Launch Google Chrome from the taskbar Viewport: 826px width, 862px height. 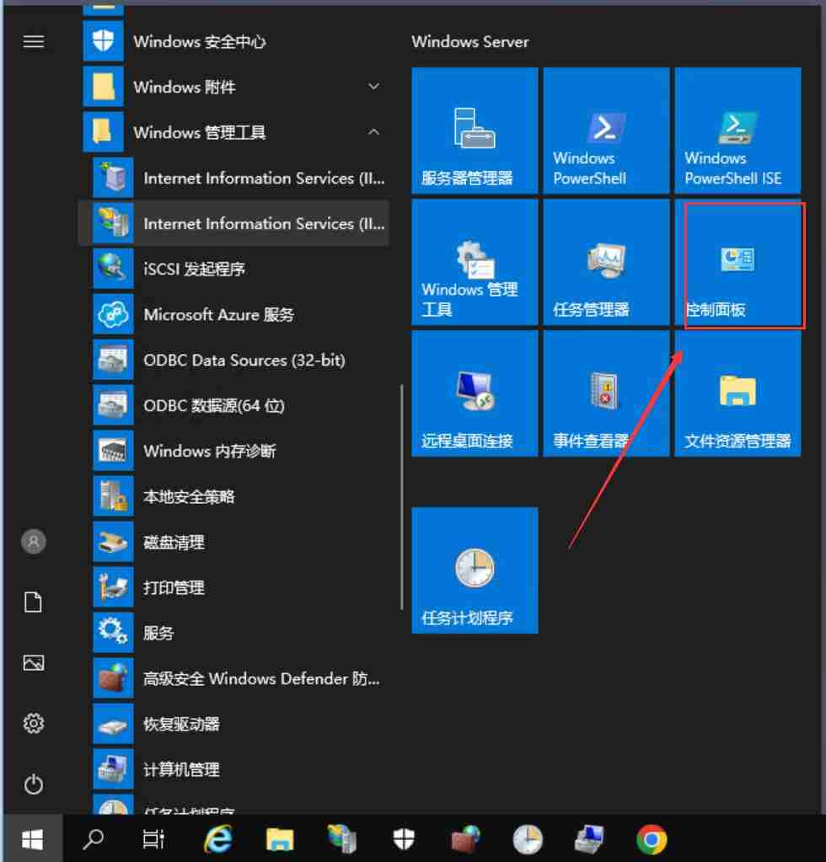(x=652, y=839)
